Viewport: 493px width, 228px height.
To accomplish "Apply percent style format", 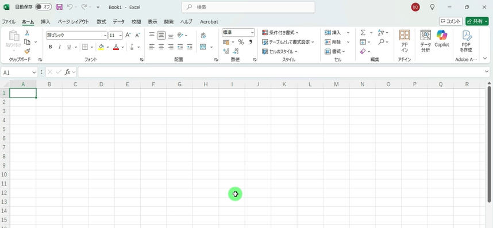I will [241, 42].
